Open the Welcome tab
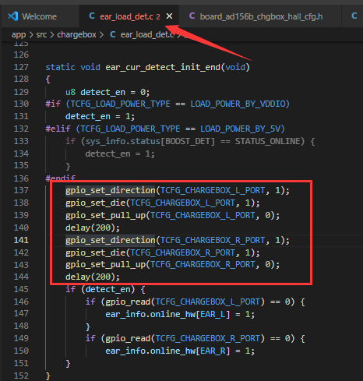363x381 pixels. tap(40, 16)
